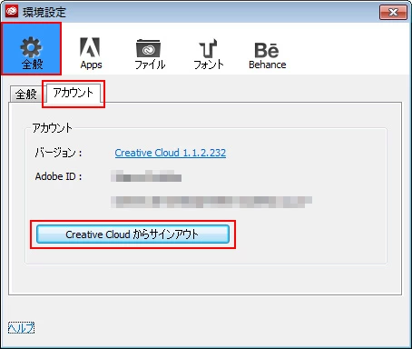
Task: Open the ヘルプ link
Action: click(x=21, y=327)
